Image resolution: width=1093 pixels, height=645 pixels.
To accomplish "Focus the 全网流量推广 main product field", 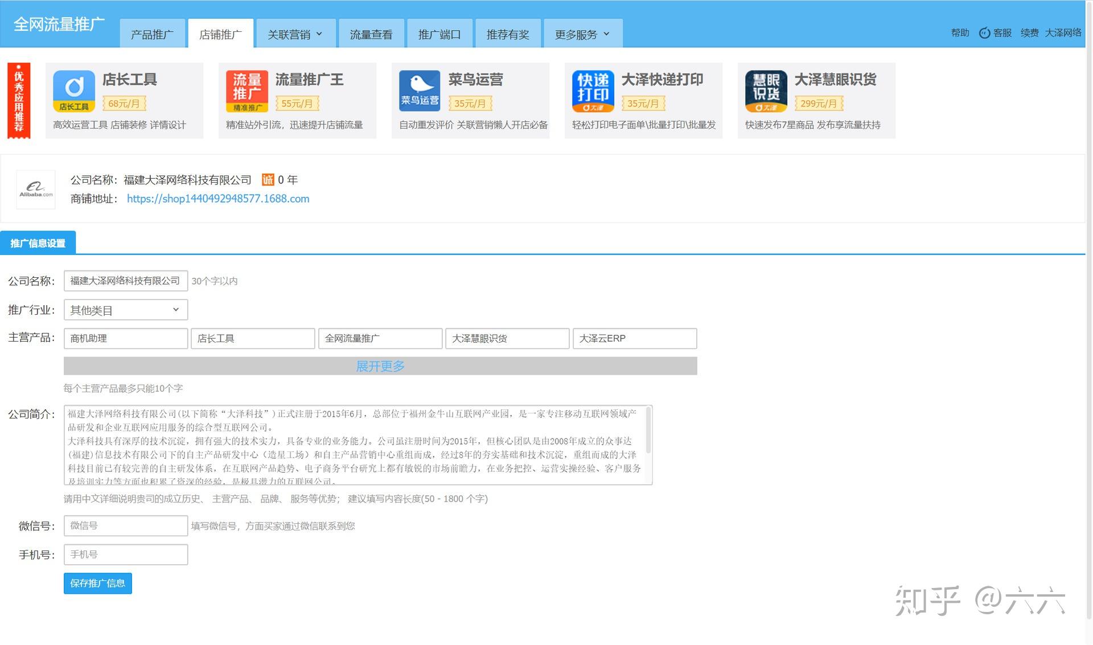I will click(x=380, y=338).
